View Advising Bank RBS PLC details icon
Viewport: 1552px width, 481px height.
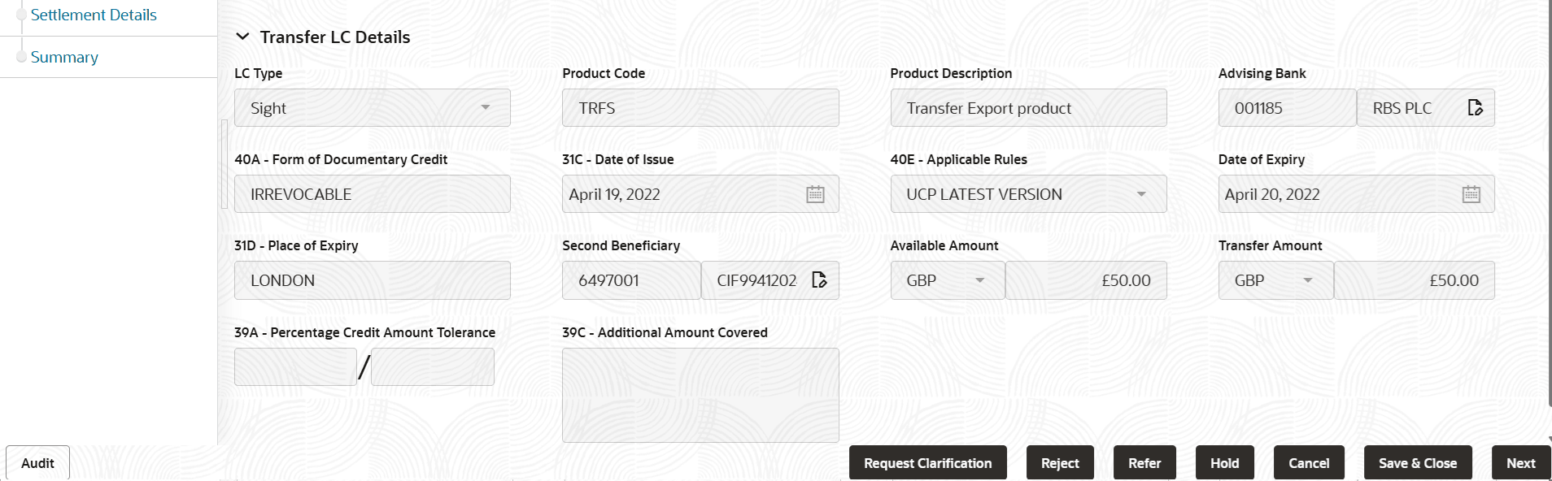(1476, 107)
